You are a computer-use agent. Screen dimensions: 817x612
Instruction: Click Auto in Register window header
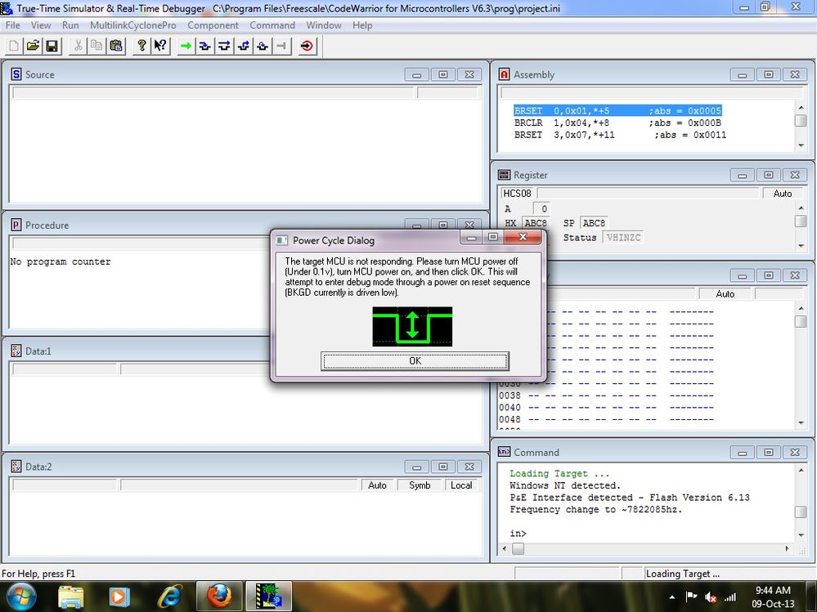(783, 193)
